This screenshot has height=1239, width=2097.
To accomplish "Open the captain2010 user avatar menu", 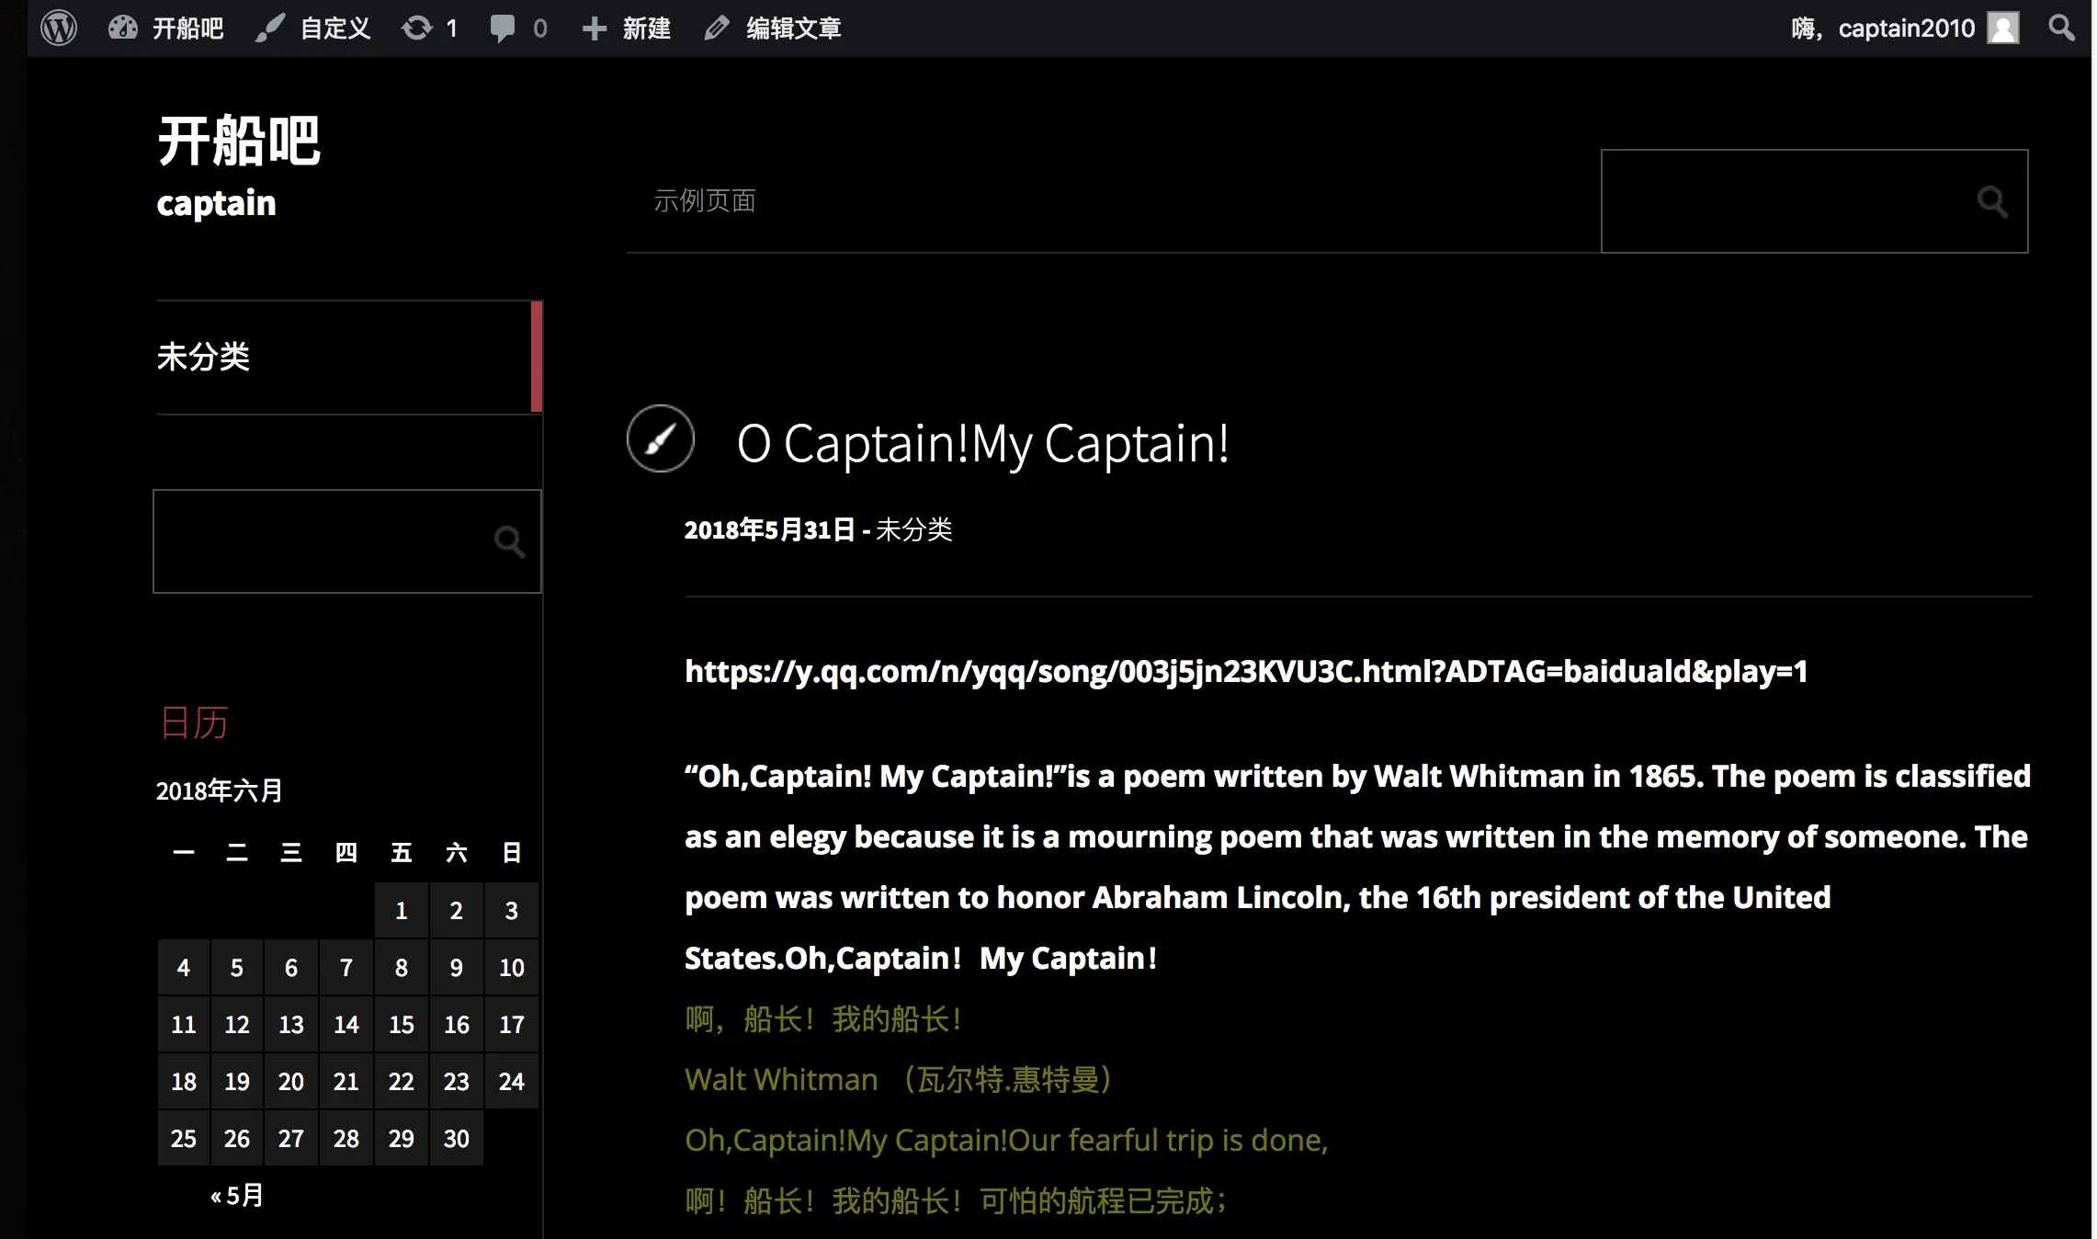I will pyautogui.click(x=2003, y=28).
